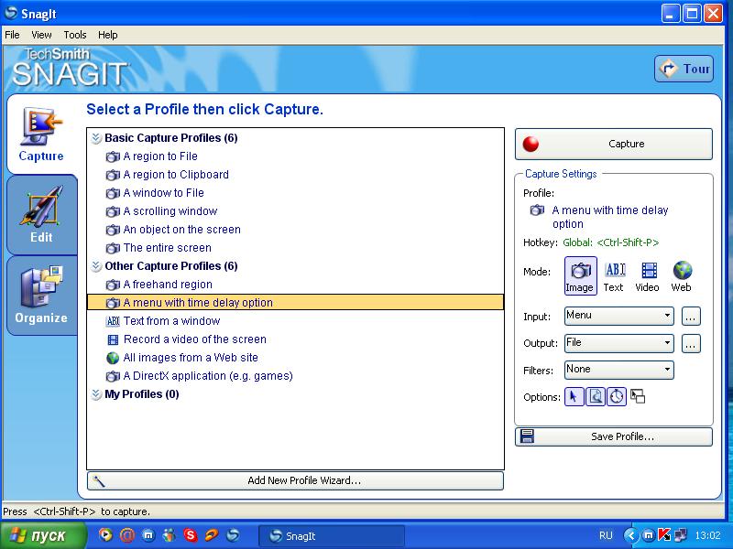Open the File menu

(12, 35)
